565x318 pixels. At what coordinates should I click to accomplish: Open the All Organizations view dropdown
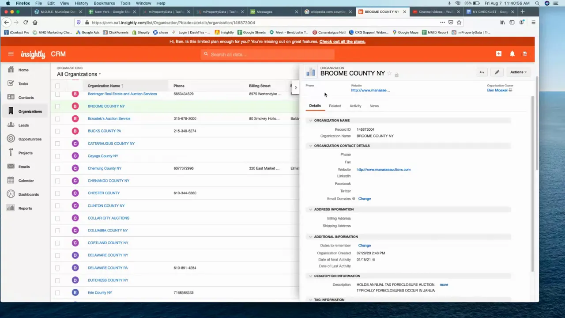(79, 74)
